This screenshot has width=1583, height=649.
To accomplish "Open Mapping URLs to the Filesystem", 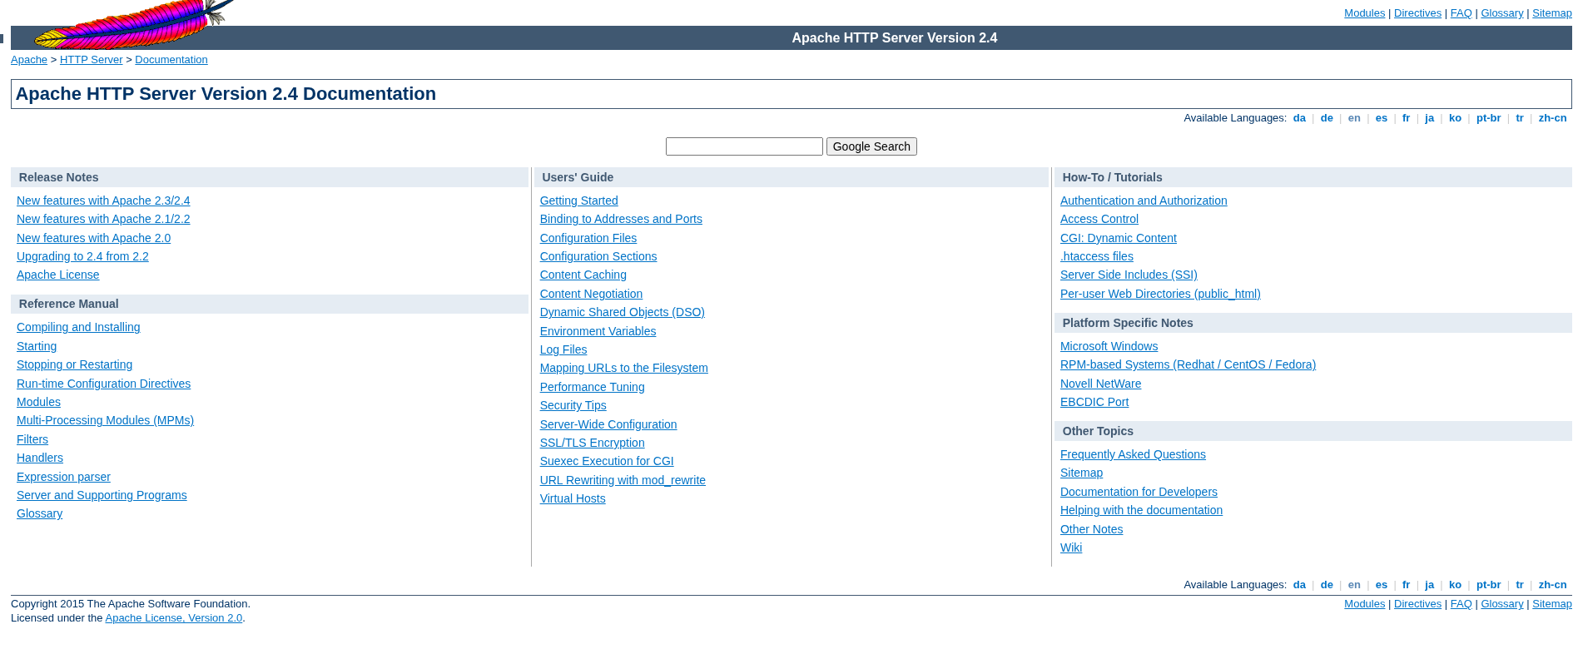I will [624, 368].
